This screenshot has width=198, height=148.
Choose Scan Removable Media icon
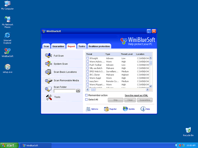coord(48,81)
